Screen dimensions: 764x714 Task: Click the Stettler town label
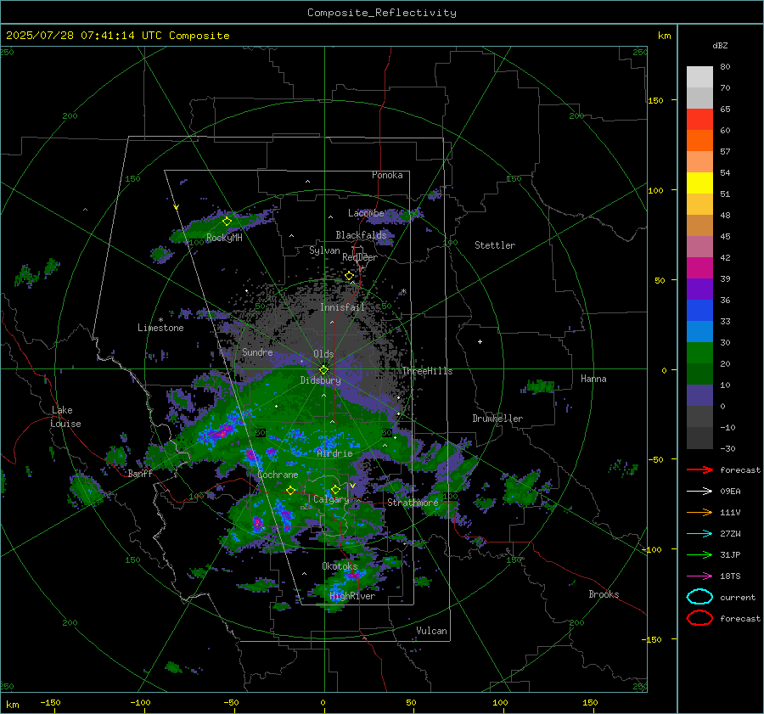coord(495,245)
